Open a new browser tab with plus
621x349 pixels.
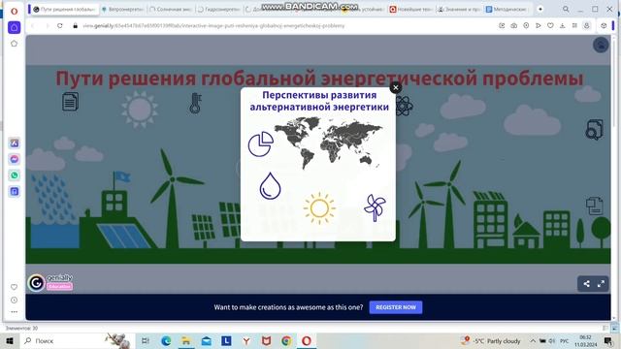click(540, 9)
